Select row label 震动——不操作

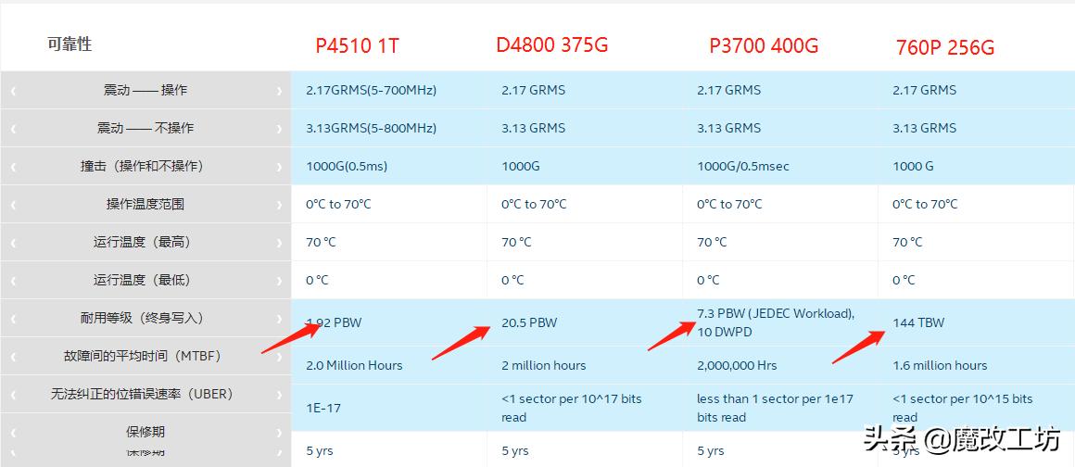tap(145, 128)
